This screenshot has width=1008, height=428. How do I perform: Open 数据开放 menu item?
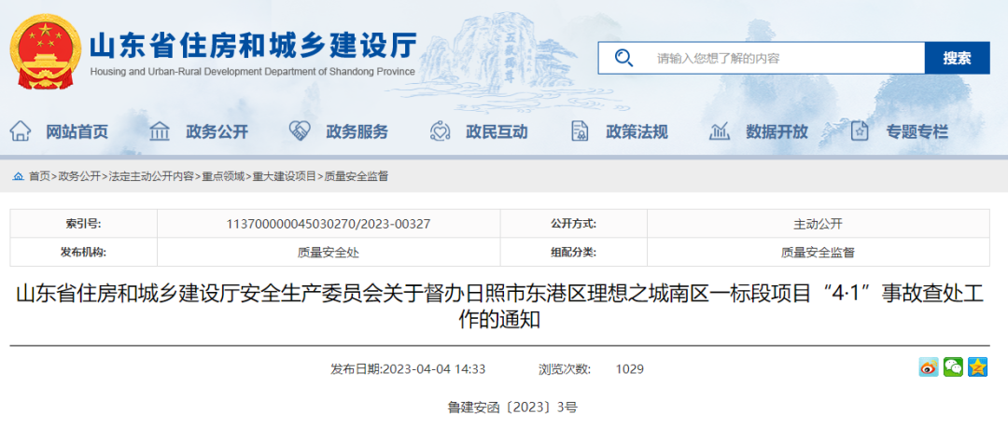pyautogui.click(x=777, y=131)
